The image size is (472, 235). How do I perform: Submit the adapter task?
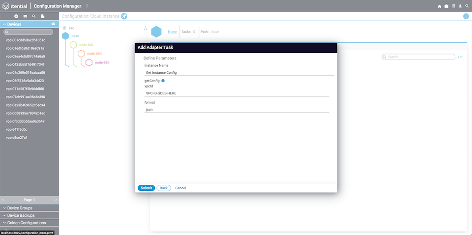[x=147, y=188]
